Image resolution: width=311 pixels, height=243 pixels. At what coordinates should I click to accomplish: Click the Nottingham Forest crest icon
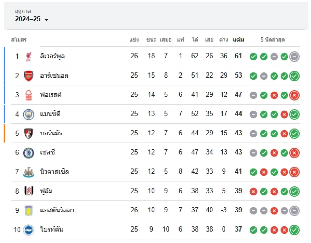[29, 95]
